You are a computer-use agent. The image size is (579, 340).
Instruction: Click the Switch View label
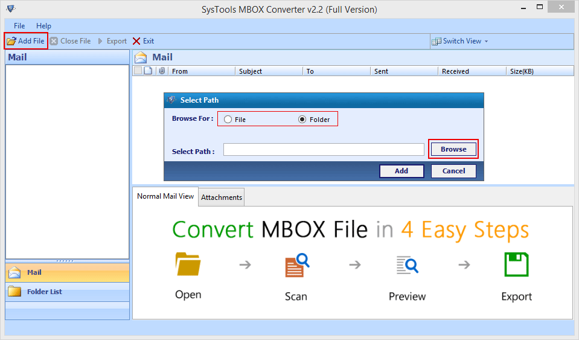(462, 41)
